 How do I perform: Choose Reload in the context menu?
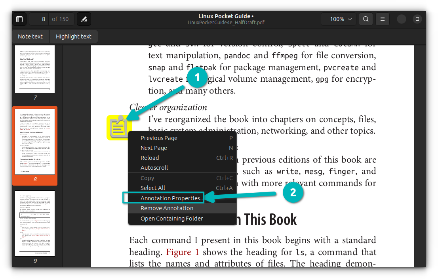click(150, 157)
